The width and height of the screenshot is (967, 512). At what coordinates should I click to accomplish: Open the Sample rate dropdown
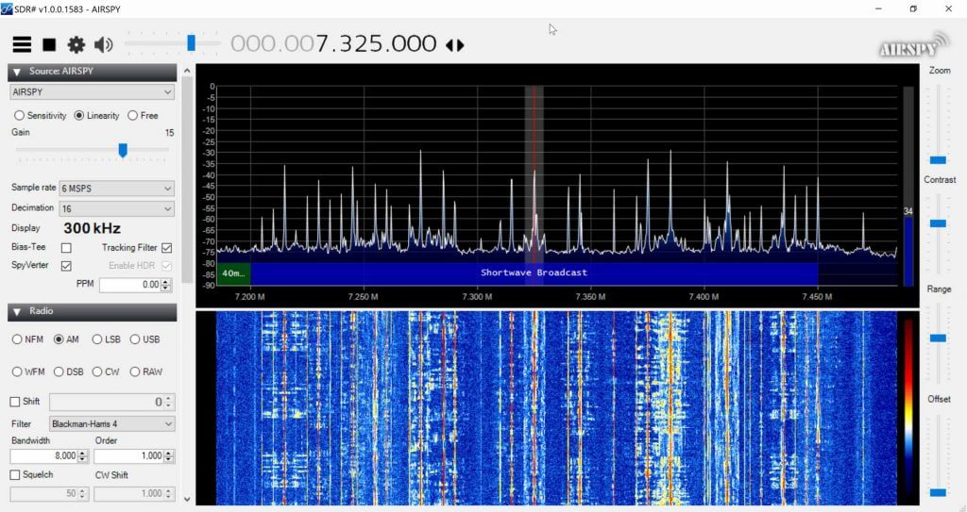pos(116,189)
